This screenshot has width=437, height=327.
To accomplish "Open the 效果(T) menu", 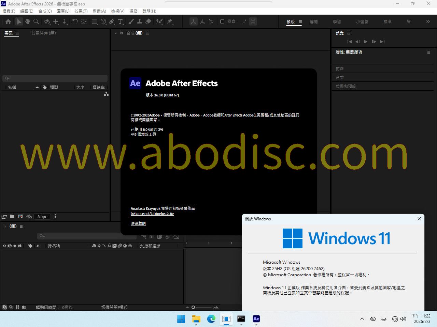I will [81, 11].
